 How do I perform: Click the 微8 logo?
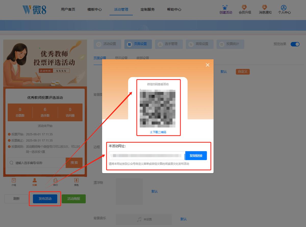(x=34, y=10)
